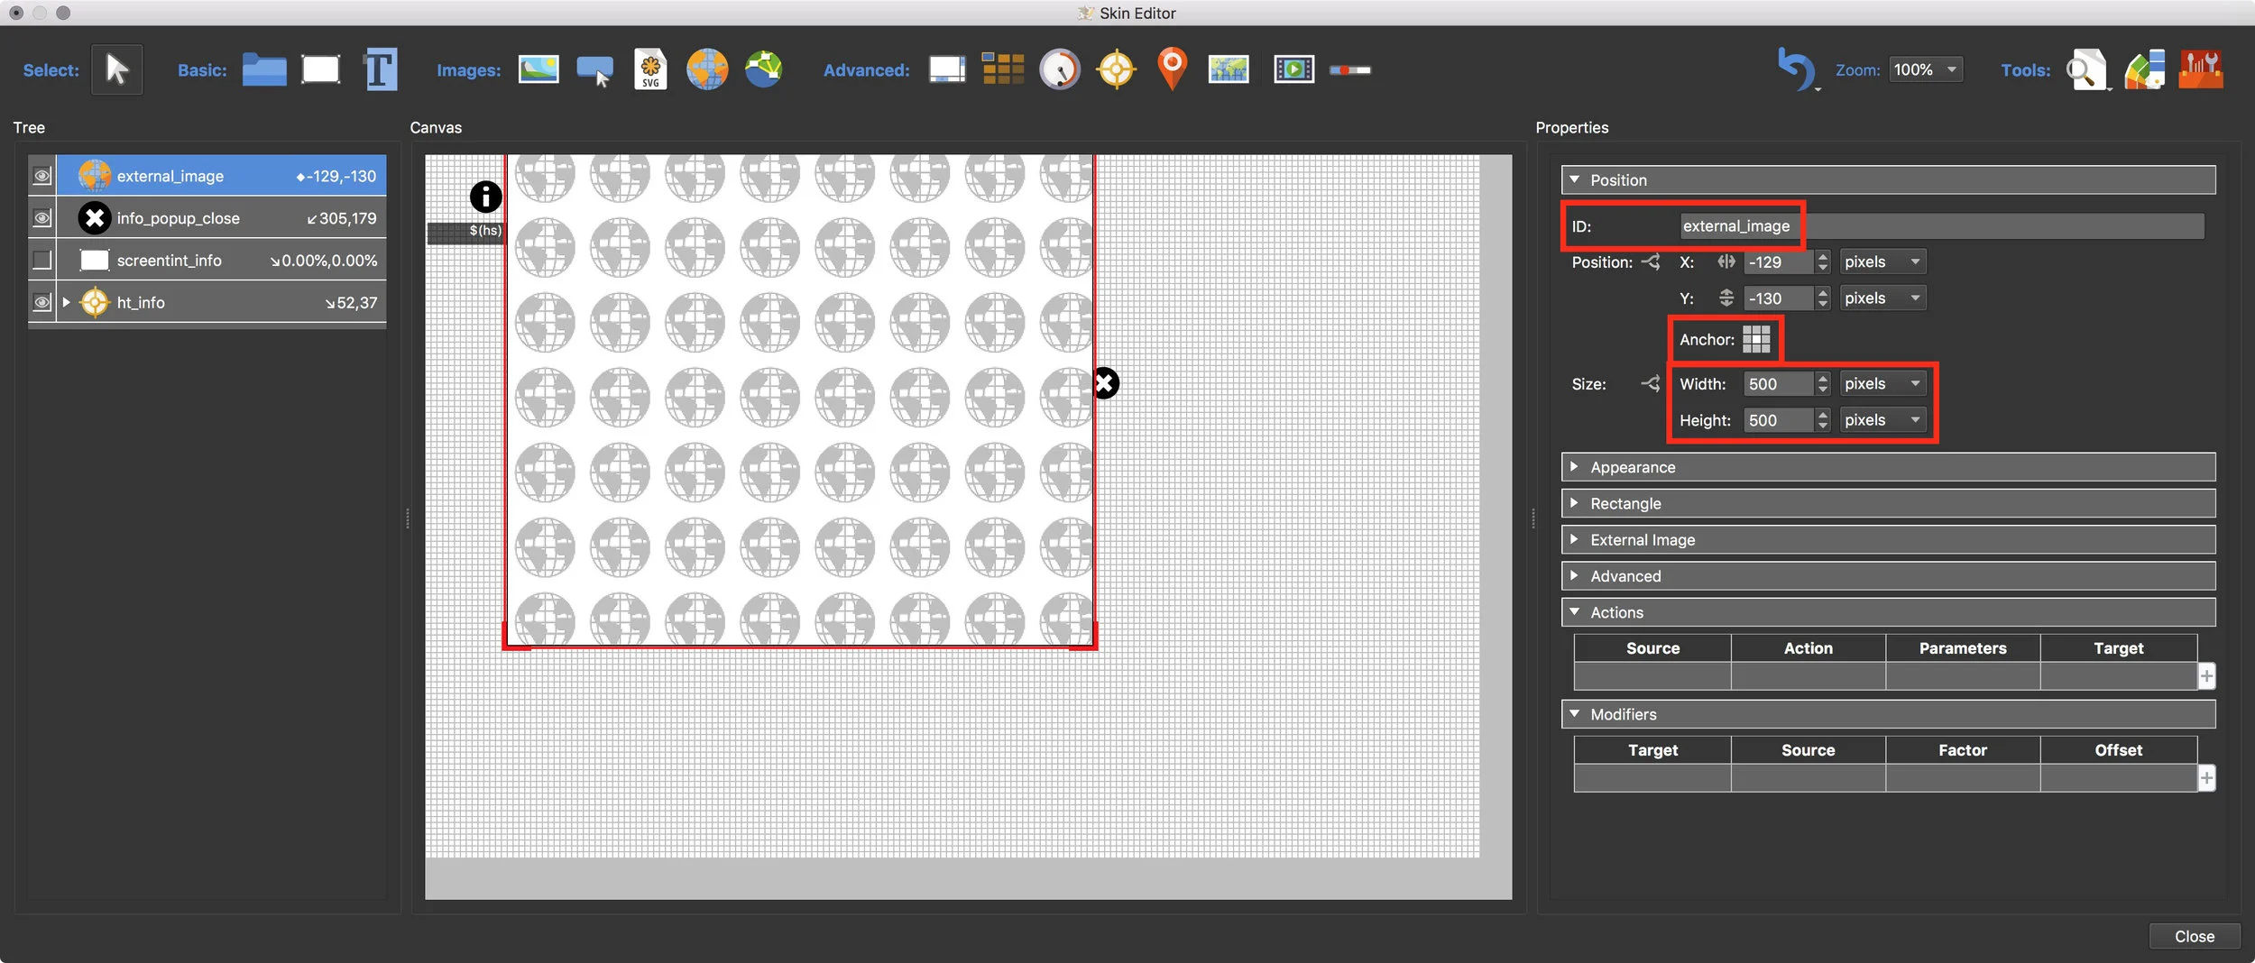The image size is (2255, 963).
Task: Add a Map Pin element
Action: click(1172, 69)
